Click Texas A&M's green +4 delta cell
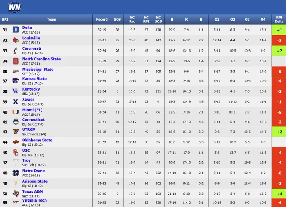Image resolution: width=286 pixels, height=207 pixels. click(x=279, y=194)
